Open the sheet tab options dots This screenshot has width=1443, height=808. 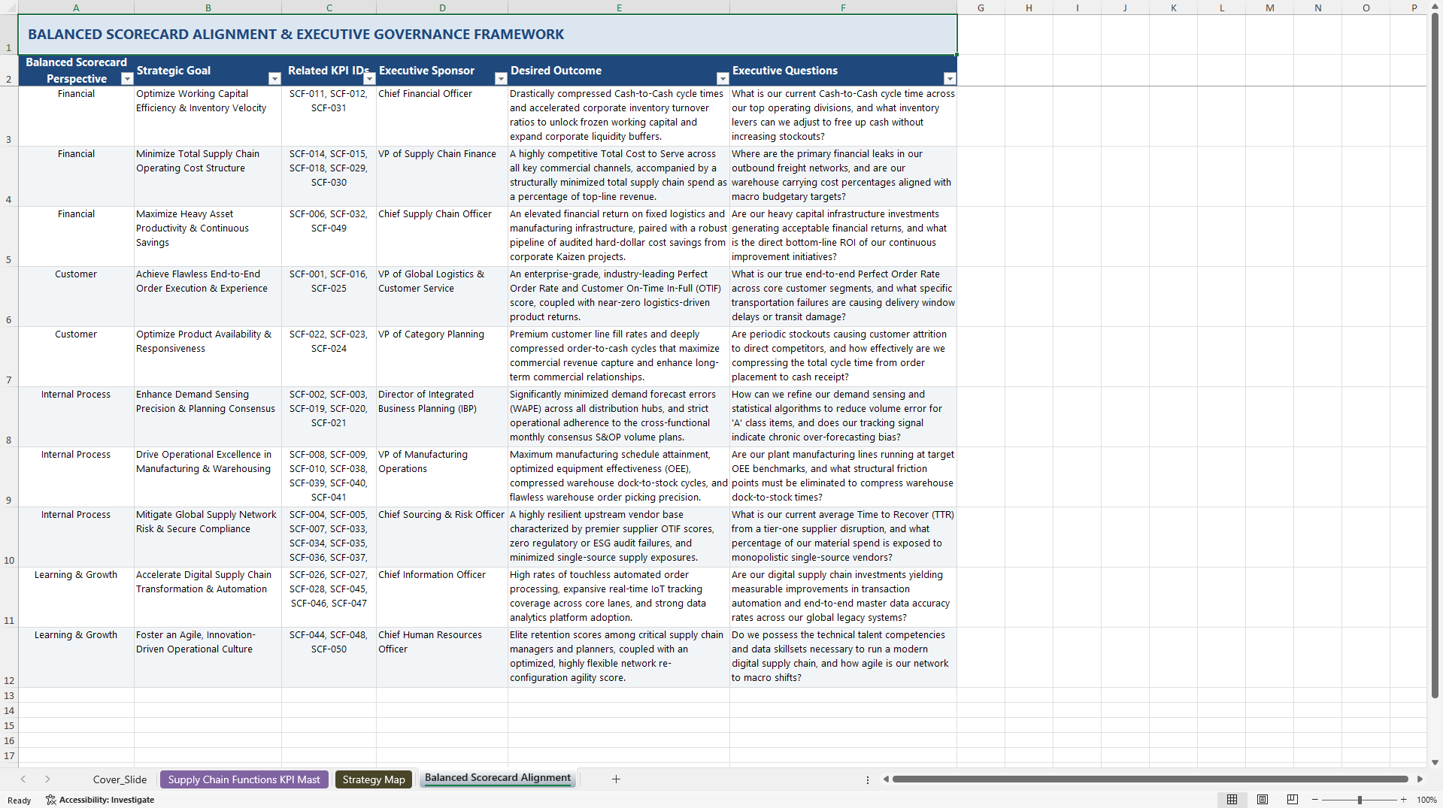coord(868,779)
